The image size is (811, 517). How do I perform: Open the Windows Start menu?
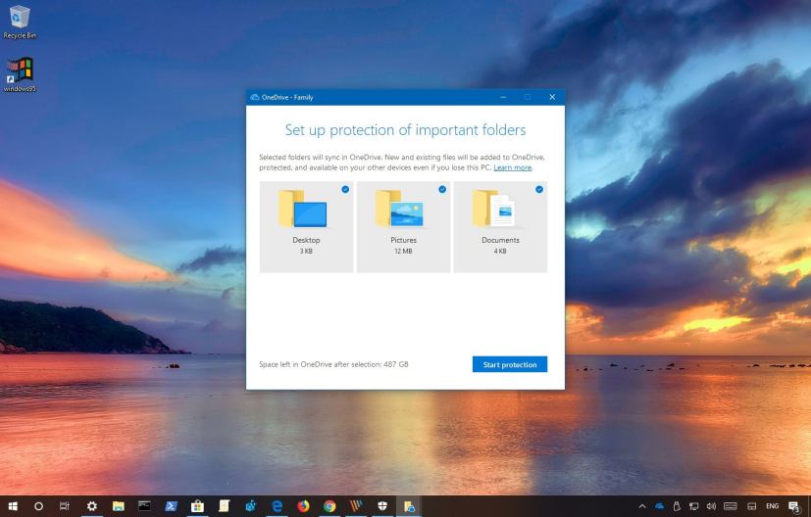click(13, 506)
